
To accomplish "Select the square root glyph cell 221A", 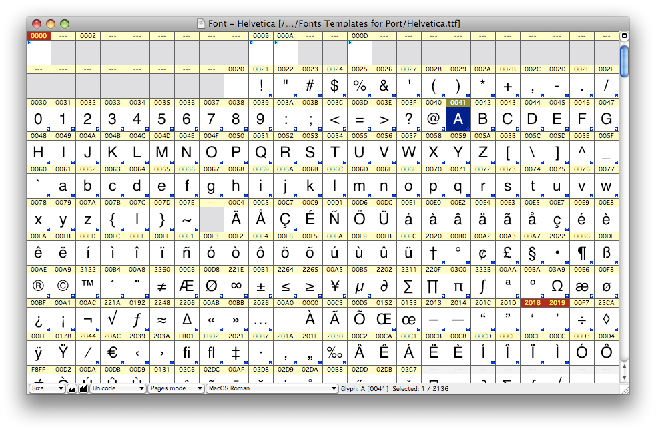I will tap(113, 320).
